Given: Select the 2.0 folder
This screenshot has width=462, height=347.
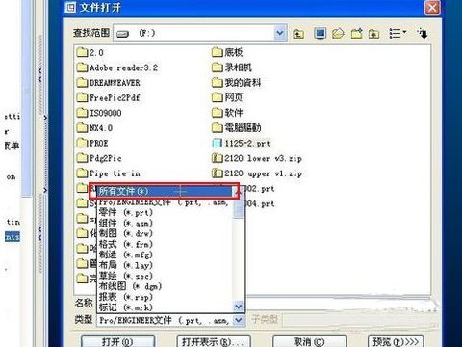Looking at the screenshot, I should pyautogui.click(x=90, y=52).
